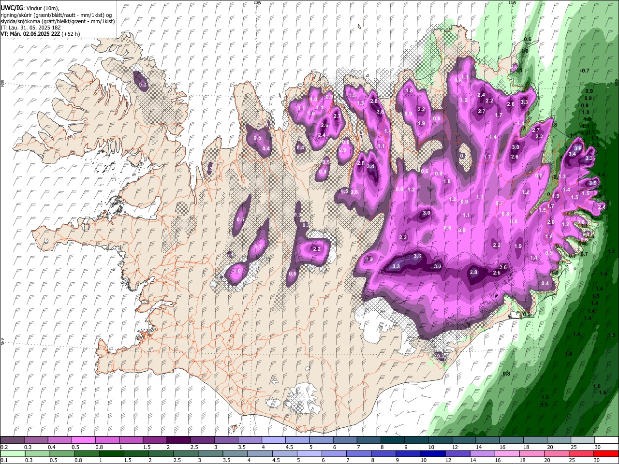The height and width of the screenshot is (464, 619).
Task: Select the upper legend swatch starting at 2.5
Action: [x=202, y=440]
